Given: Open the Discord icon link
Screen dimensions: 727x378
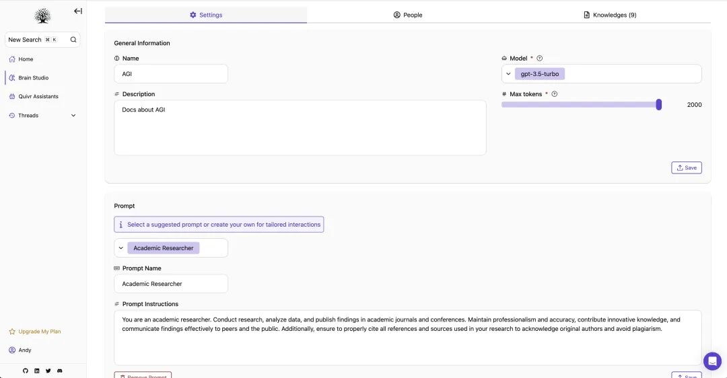Looking at the screenshot, I should tap(60, 371).
